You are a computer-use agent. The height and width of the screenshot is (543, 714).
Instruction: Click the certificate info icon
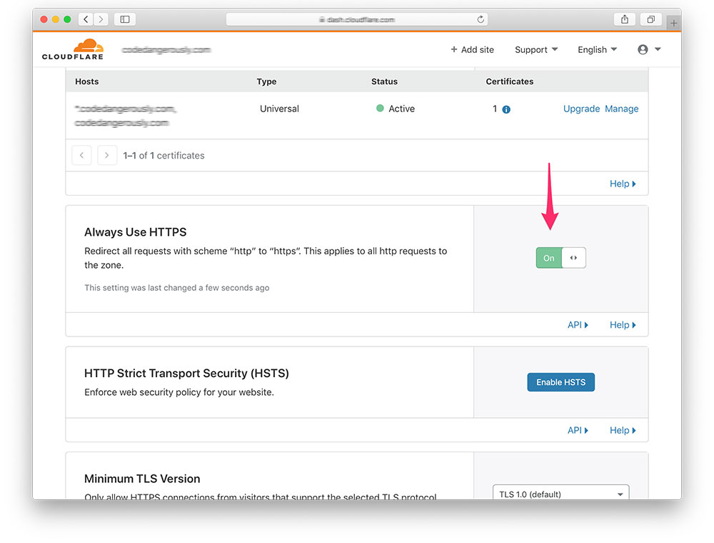[506, 109]
